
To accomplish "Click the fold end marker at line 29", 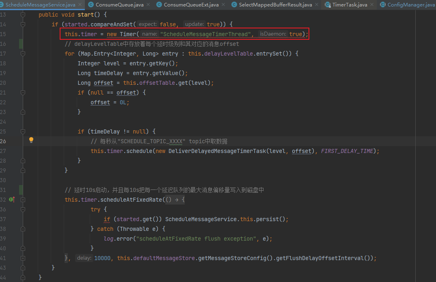I will (x=23, y=170).
